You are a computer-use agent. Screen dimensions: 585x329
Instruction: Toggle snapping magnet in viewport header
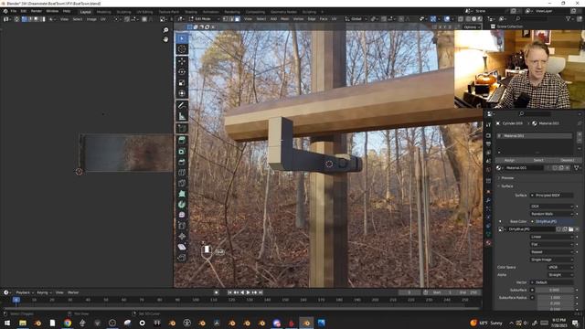click(384, 19)
